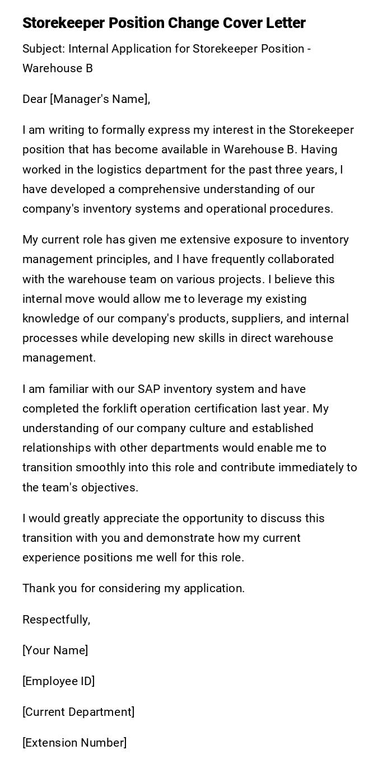Click the Storekeeper Position Change Cover Letter title

click(164, 23)
